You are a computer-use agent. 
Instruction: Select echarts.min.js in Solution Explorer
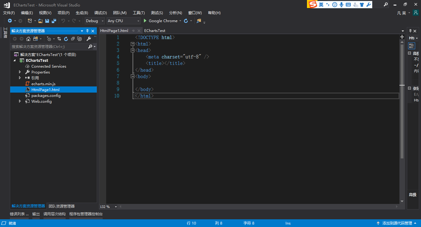point(43,84)
